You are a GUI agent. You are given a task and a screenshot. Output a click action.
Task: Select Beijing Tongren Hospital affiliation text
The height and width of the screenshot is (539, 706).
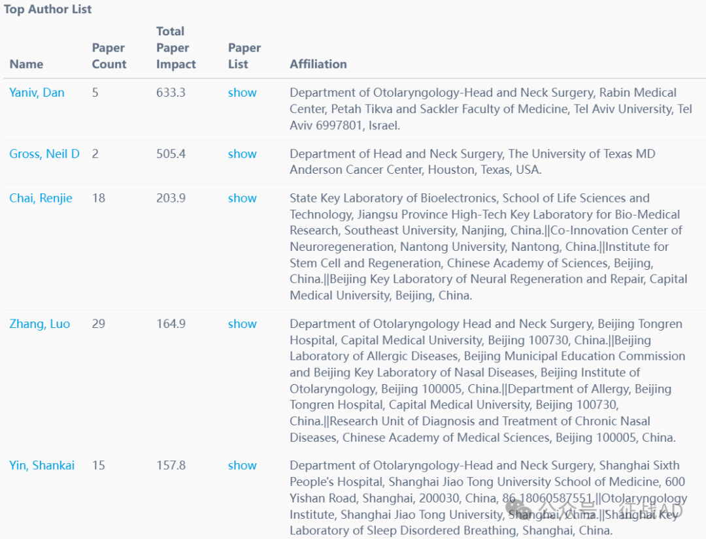[487, 381]
